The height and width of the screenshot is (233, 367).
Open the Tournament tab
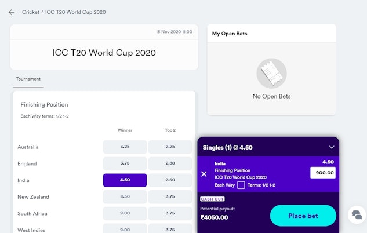[x=28, y=79]
